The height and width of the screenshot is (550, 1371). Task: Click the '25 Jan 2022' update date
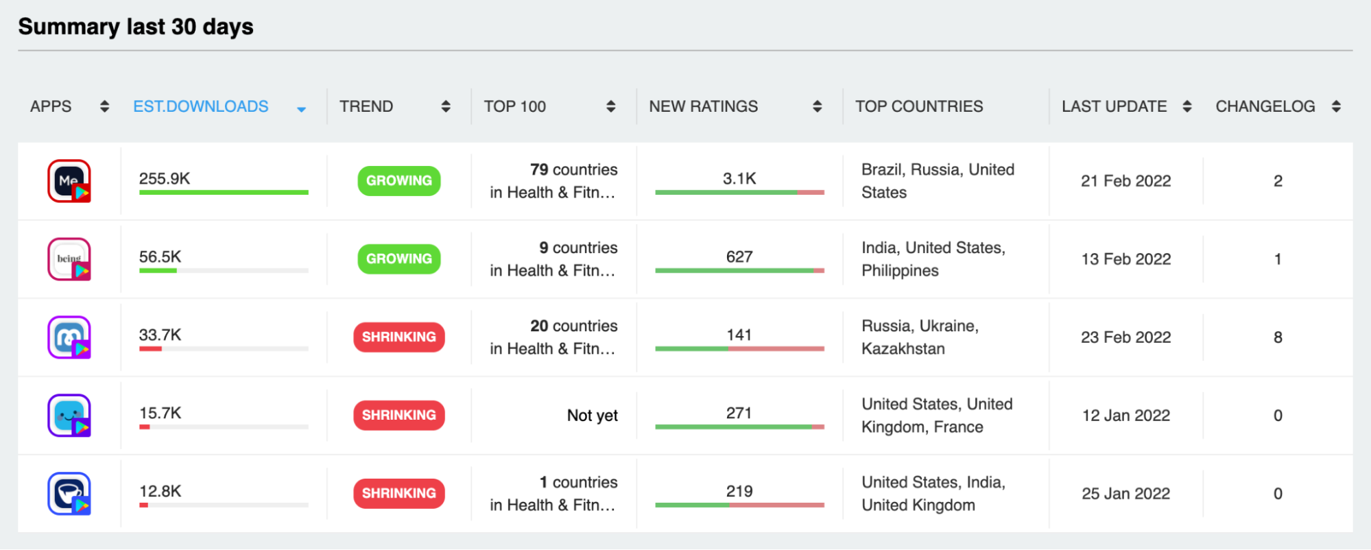[1126, 494]
